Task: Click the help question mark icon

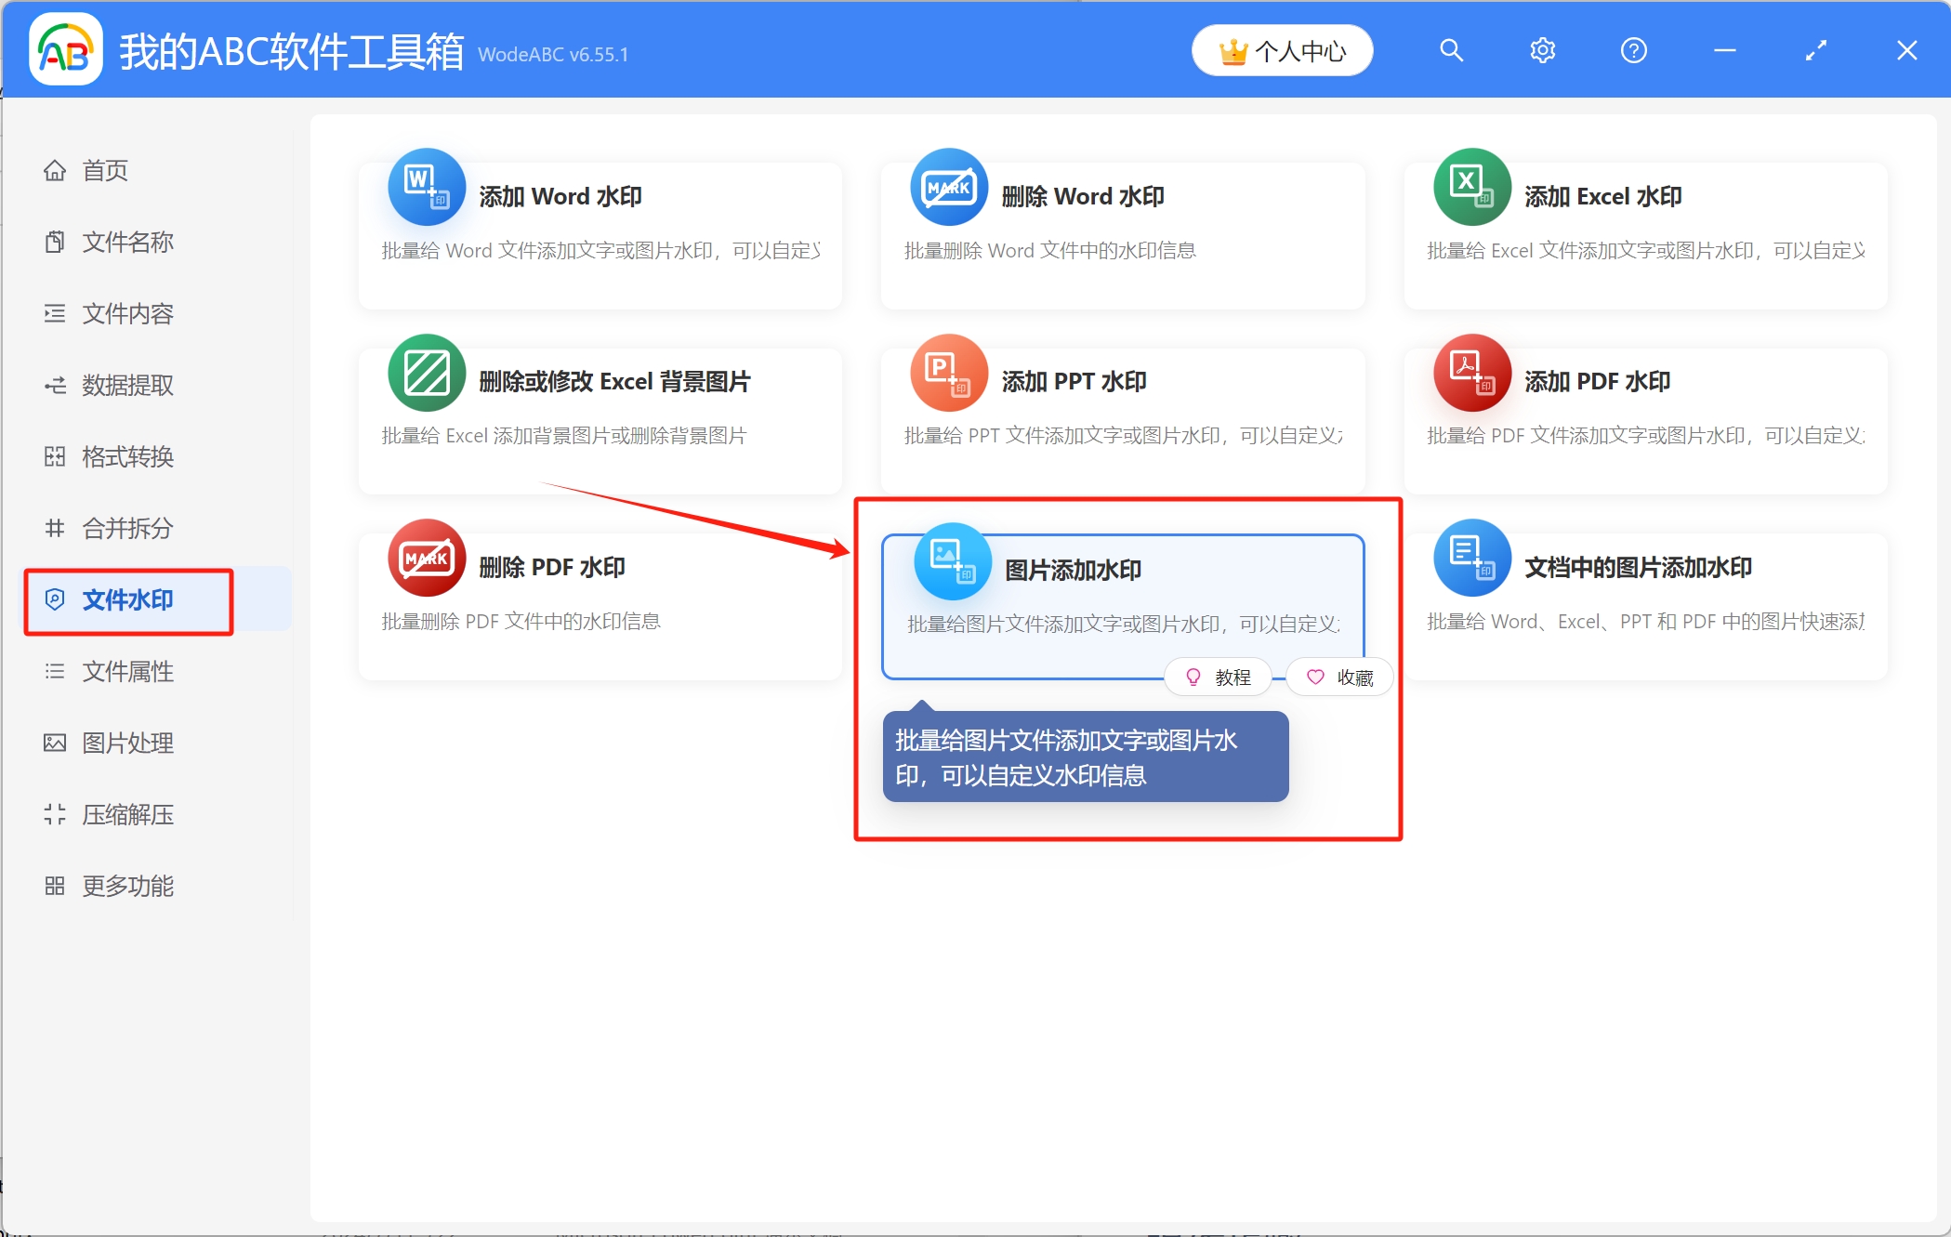Action: pos(1633,50)
